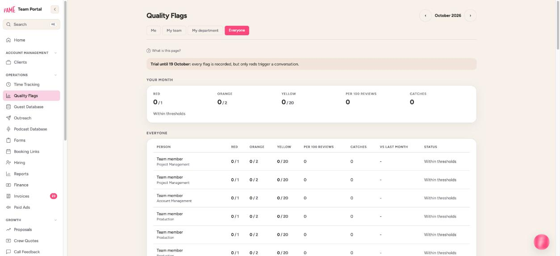Click the Paid Ads megaphone icon
This screenshot has height=256, width=560.
8,207
